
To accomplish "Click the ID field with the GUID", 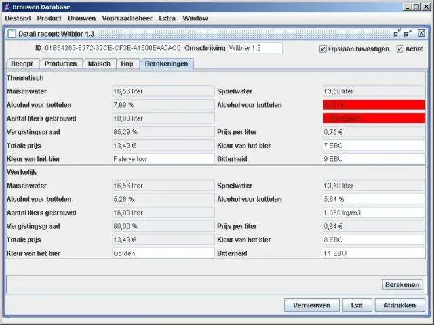I will tap(113, 48).
